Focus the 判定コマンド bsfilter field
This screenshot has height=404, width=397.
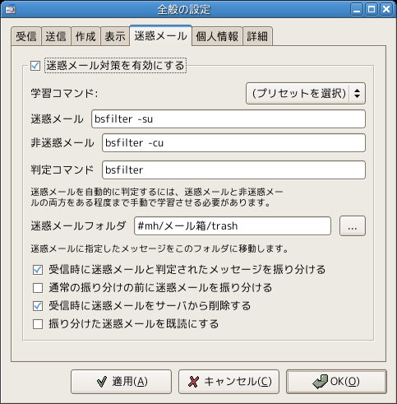[233, 170]
